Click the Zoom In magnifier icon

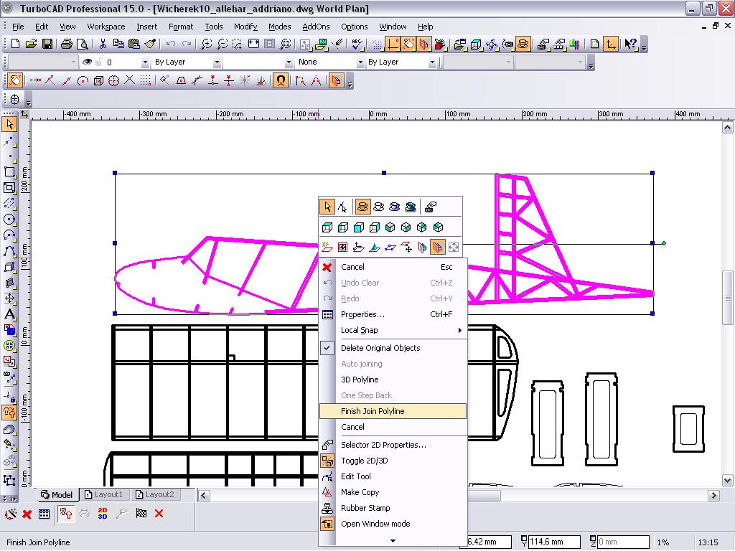coord(207,44)
